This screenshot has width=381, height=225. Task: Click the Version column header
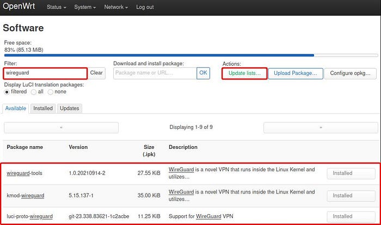tap(78, 147)
